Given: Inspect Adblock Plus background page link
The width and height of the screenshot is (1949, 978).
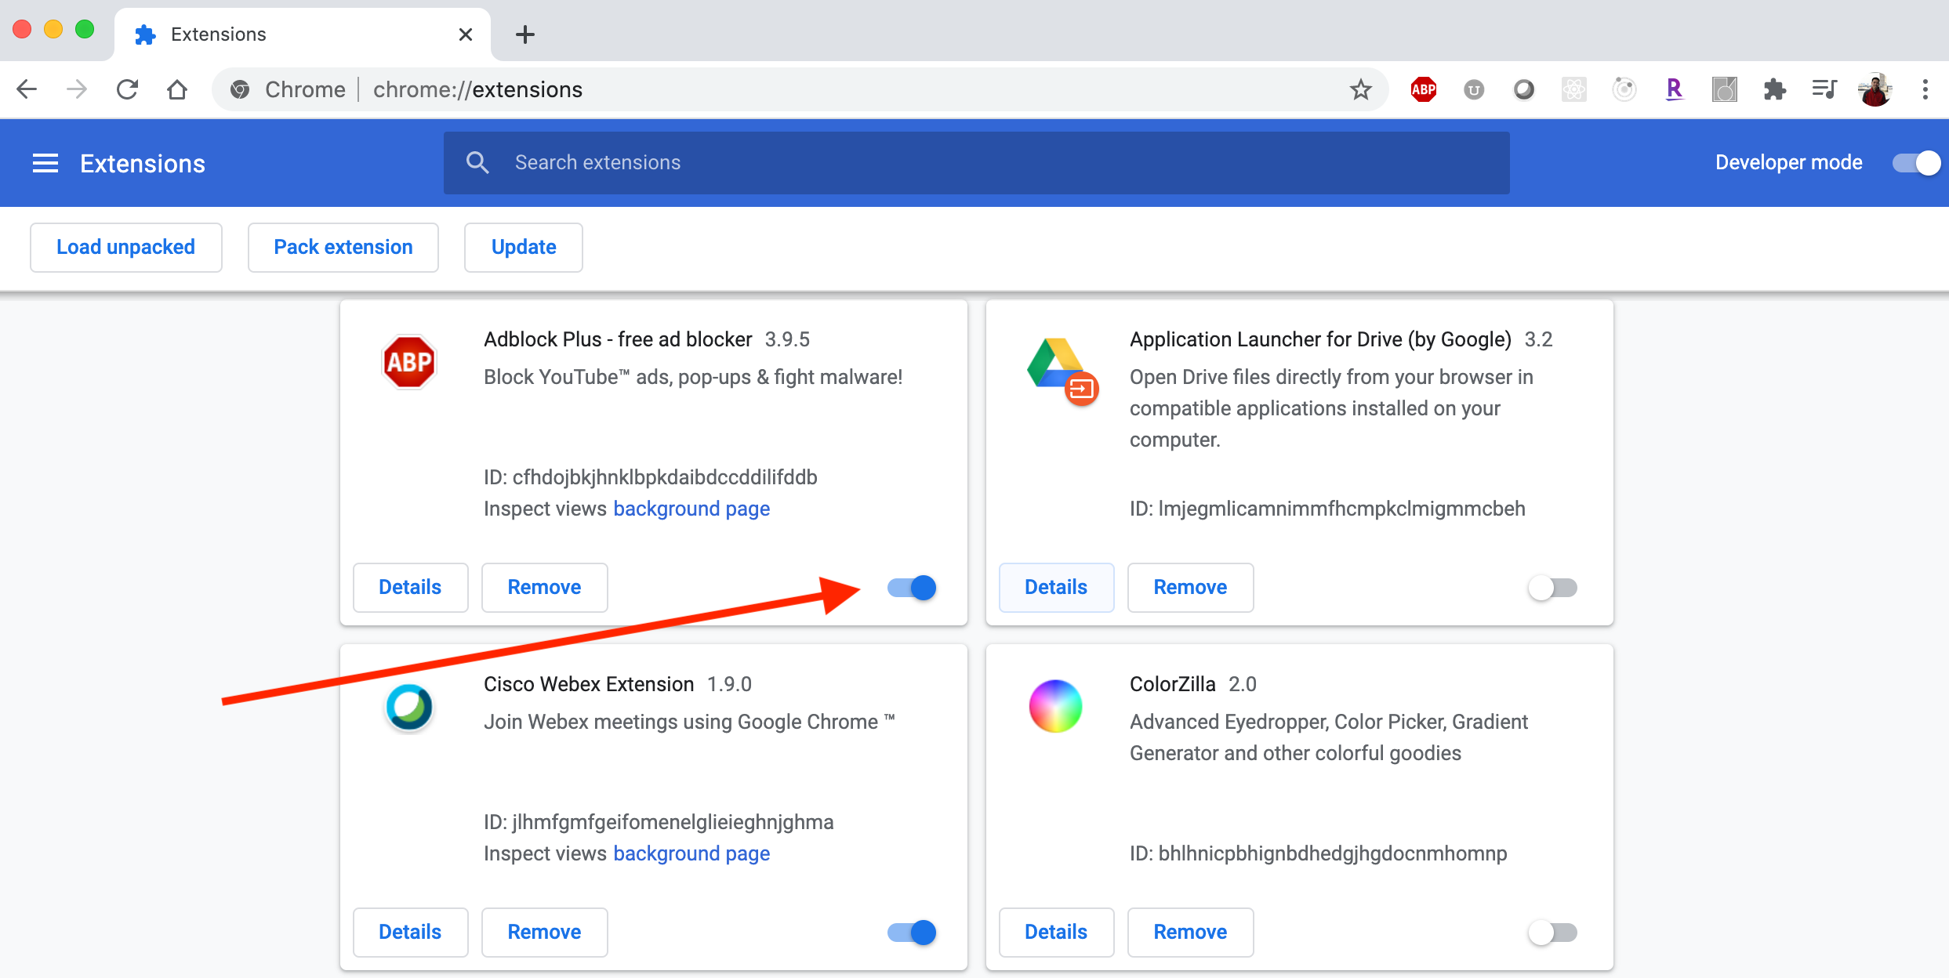Looking at the screenshot, I should coord(691,509).
